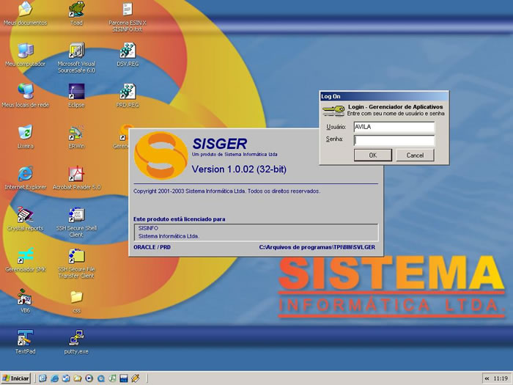Click the Log On dialog title bar
Image resolution: width=513 pixels, height=385 pixels.
pyautogui.click(x=384, y=96)
